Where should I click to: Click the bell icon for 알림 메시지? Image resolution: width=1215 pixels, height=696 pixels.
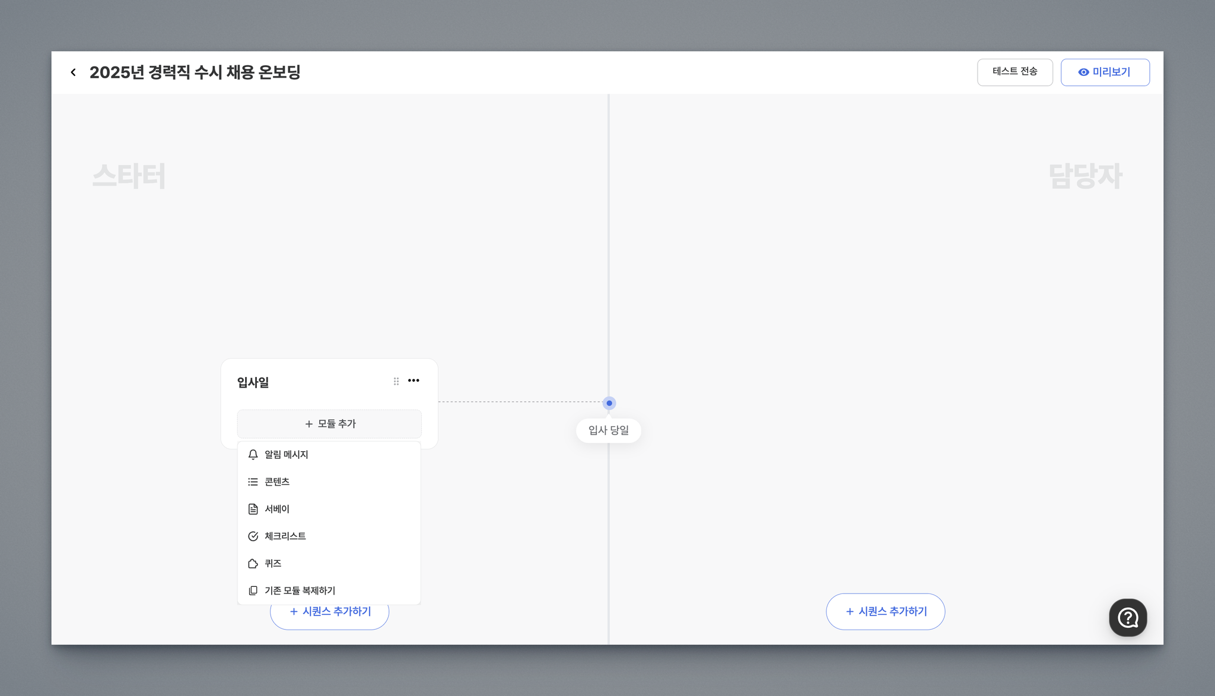[253, 455]
